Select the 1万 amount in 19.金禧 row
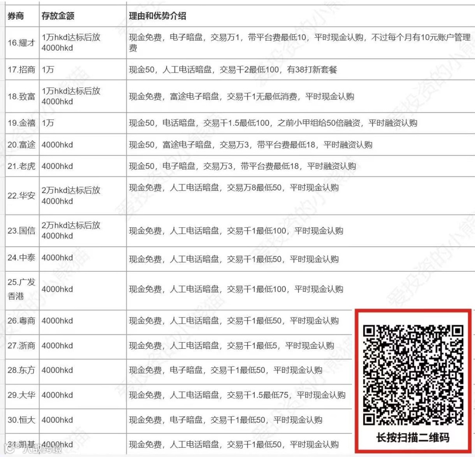This screenshot has height=457, width=475. coord(48,123)
